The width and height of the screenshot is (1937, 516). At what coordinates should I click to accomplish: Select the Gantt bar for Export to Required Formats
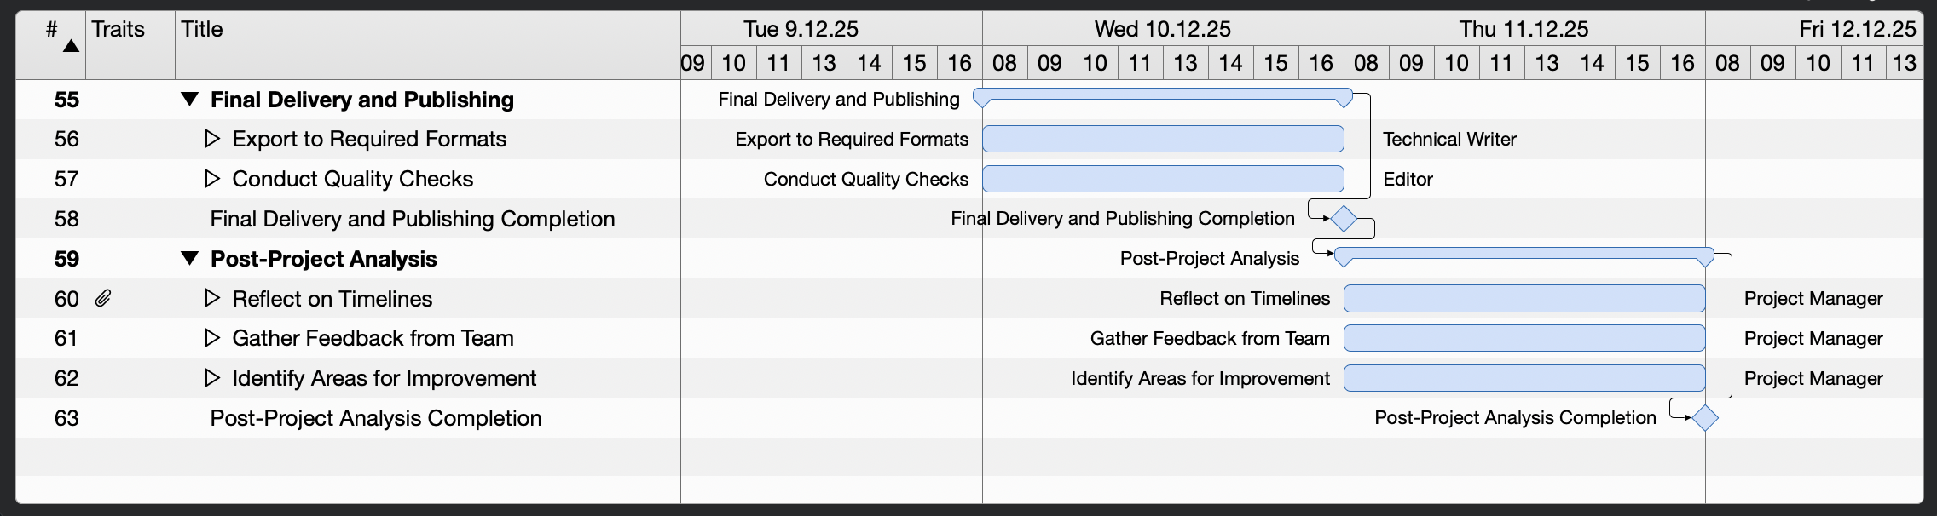click(x=1164, y=139)
